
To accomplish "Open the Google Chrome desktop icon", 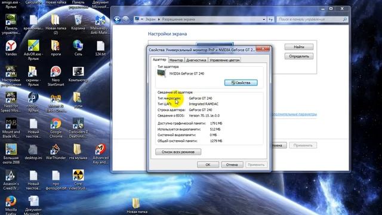I will click(x=56, y=128).
